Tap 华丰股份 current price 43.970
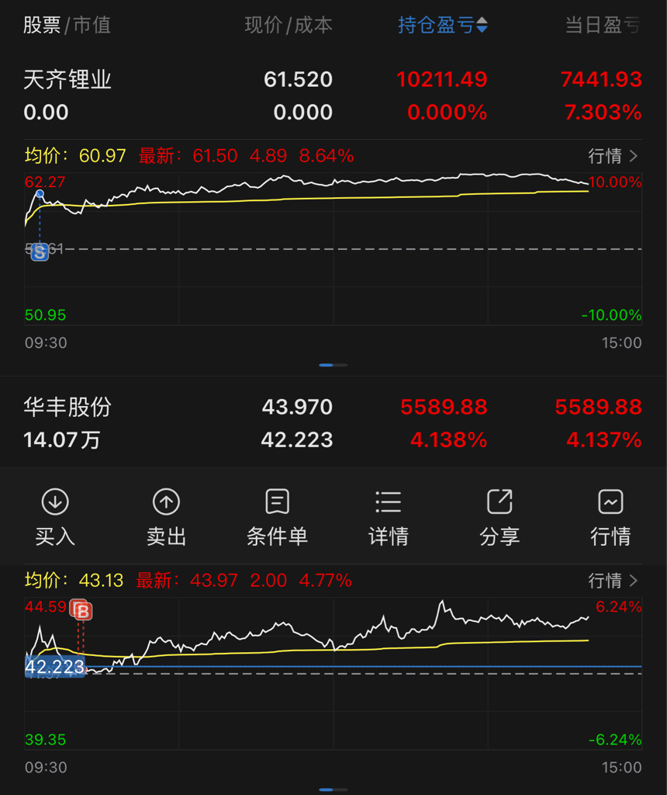This screenshot has width=667, height=795. [297, 407]
